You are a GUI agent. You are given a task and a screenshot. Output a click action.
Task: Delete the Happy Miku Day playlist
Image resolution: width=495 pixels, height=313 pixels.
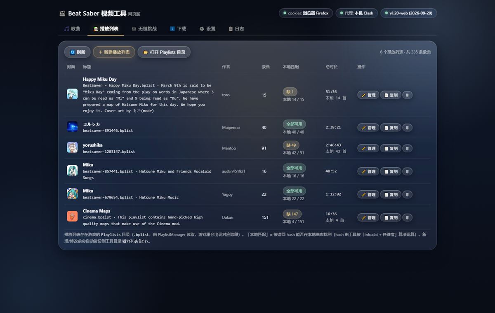pyautogui.click(x=407, y=95)
